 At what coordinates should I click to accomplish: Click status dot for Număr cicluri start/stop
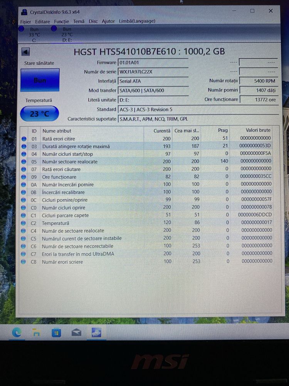point(24,154)
